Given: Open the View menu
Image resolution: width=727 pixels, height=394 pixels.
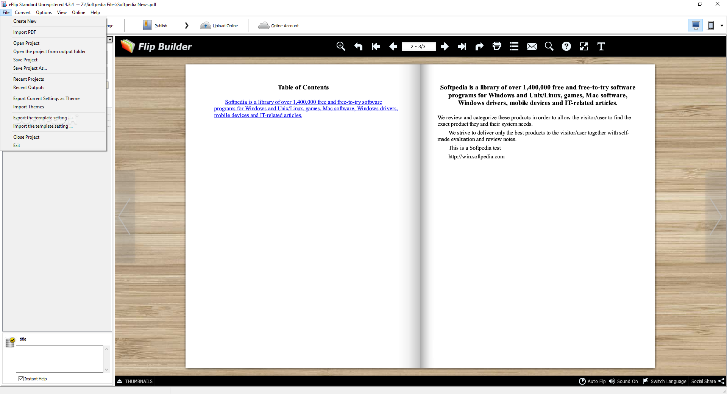Looking at the screenshot, I should 62,12.
